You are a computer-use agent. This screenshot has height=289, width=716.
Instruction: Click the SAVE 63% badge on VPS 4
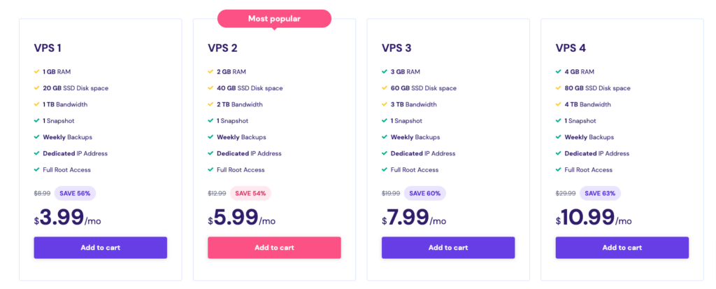pos(600,193)
